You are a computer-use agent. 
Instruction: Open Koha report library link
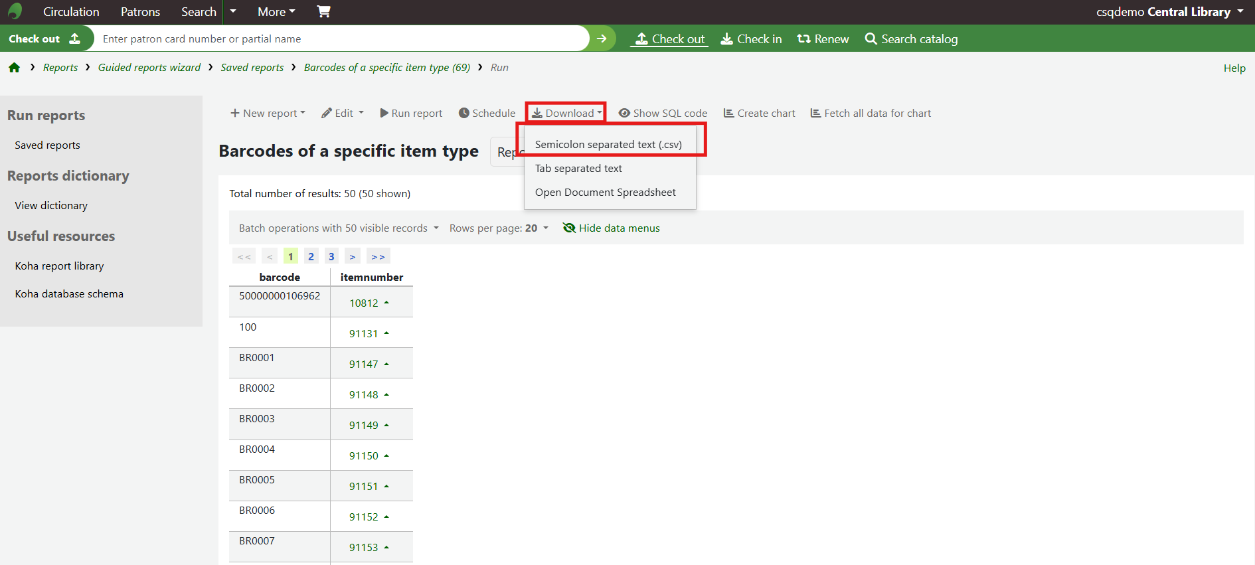pos(60,266)
